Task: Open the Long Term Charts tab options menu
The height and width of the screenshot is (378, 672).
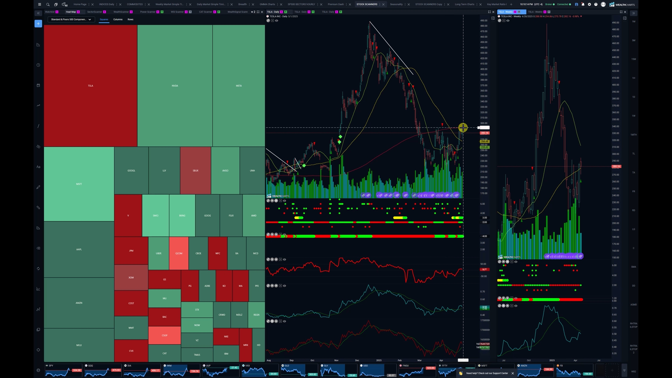Action: [x=477, y=5]
